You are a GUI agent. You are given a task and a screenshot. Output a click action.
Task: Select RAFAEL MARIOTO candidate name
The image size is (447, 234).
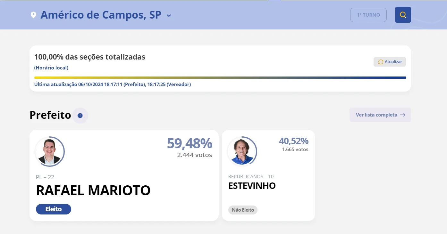pos(93,190)
